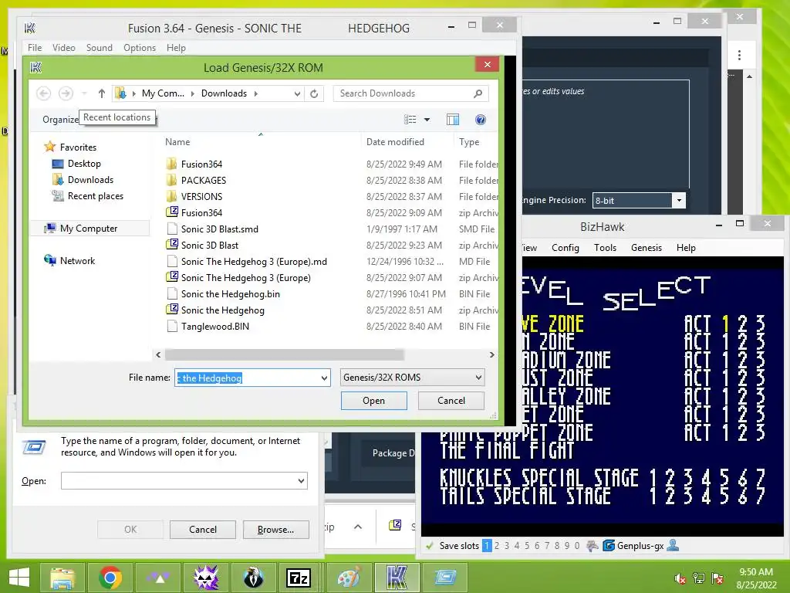Open Paint palette icon on taskbar
The height and width of the screenshot is (593, 790).
349,578
